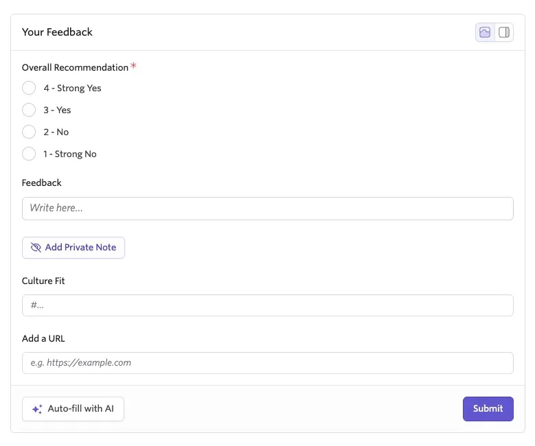Click the AI sparkle icon
Image resolution: width=535 pixels, height=446 pixels.
[37, 409]
